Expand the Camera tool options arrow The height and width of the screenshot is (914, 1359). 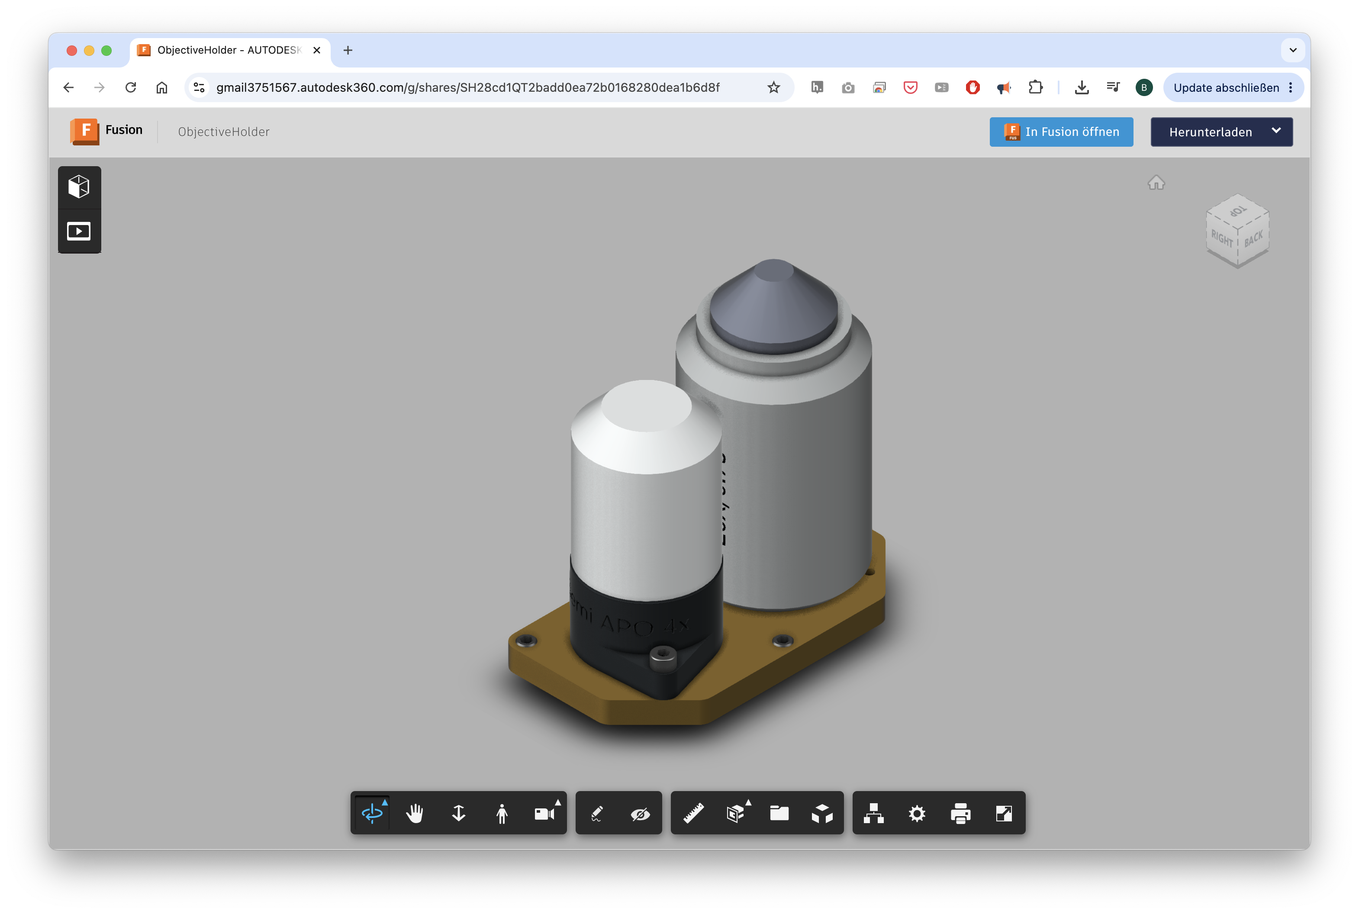[558, 803]
